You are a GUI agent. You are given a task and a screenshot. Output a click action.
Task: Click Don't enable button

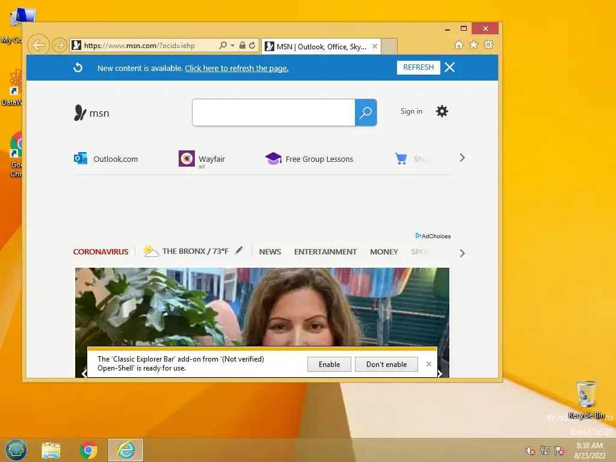click(386, 364)
